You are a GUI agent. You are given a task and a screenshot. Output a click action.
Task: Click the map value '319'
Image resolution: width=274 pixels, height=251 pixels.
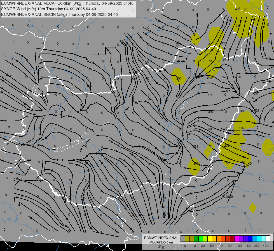point(241,111)
